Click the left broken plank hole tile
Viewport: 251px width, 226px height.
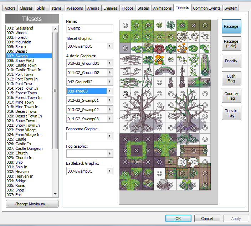tap(182, 162)
